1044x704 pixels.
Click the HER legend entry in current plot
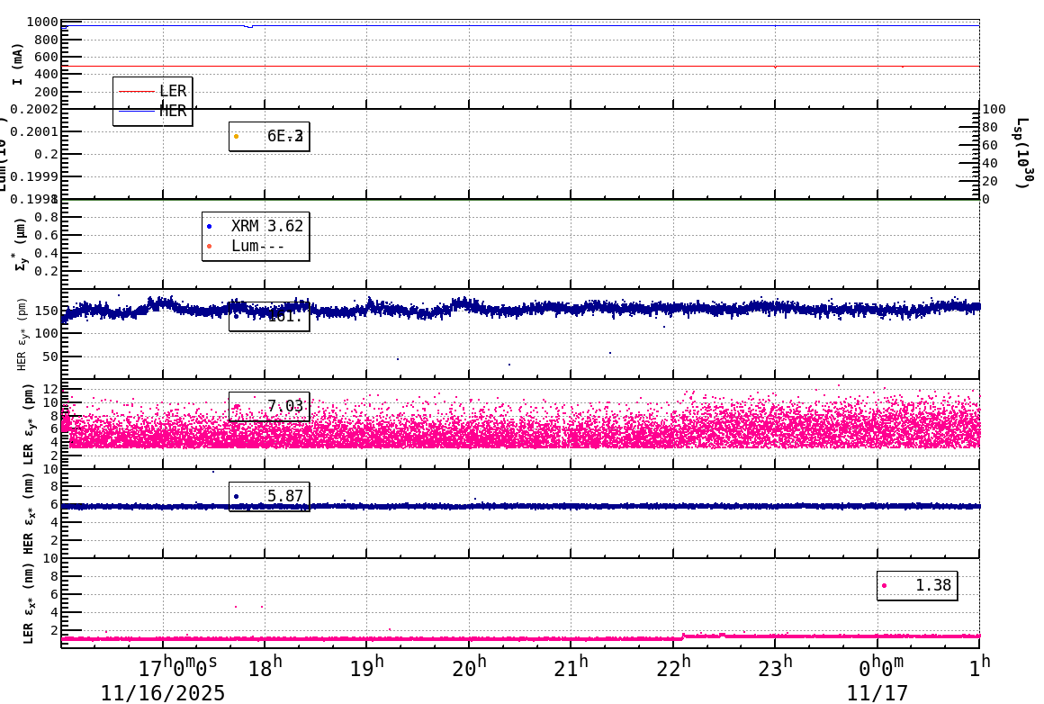tap(152, 112)
